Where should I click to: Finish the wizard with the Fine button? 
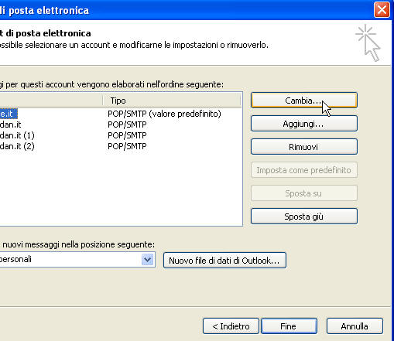(x=289, y=326)
